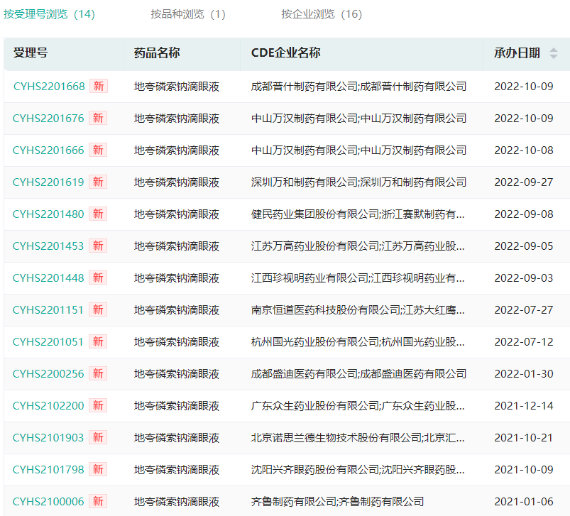
Task: Open record CYHS2201051
Action: point(48,342)
